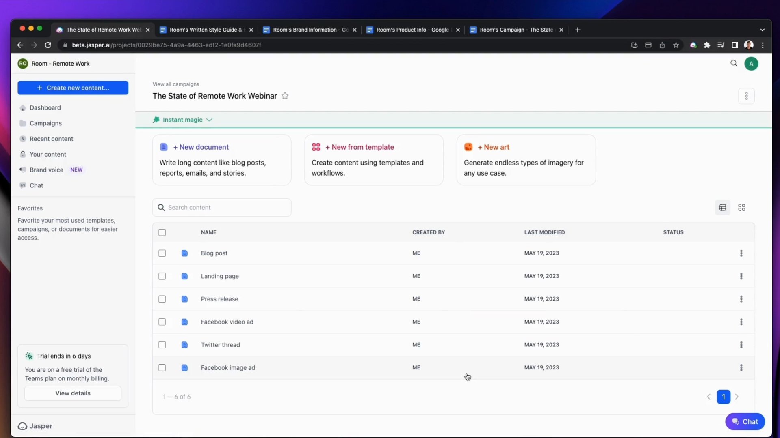This screenshot has height=438, width=780.
Task: Open Recent content in the sidebar
Action: coord(51,139)
